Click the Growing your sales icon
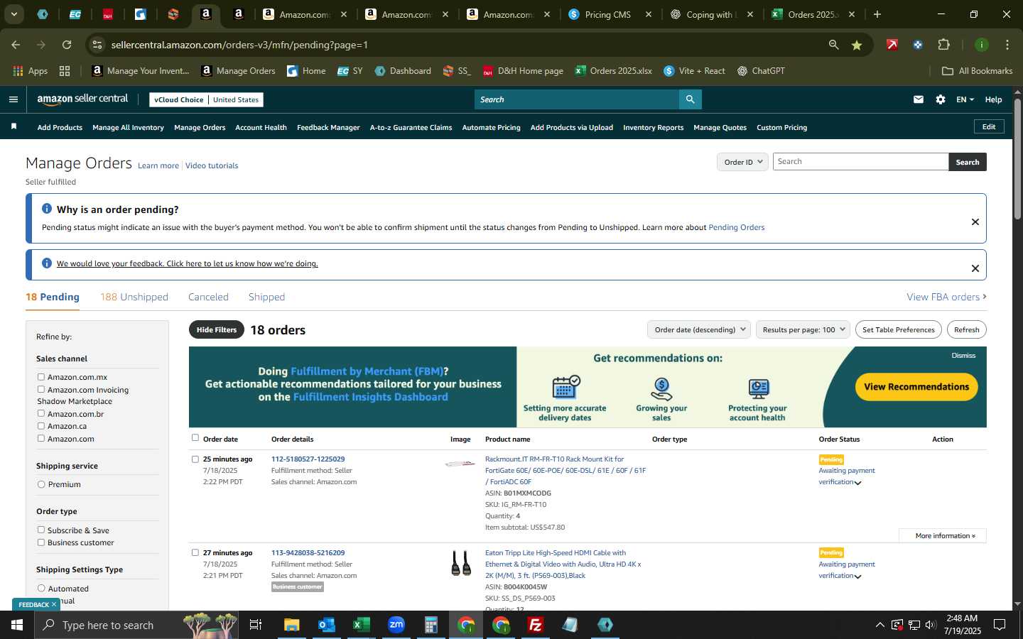1023x639 pixels. coord(661,388)
